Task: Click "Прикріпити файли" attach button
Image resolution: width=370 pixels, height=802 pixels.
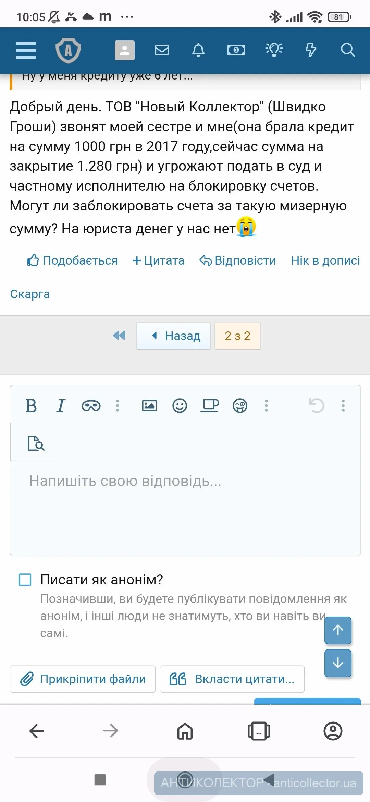Action: coord(83,679)
